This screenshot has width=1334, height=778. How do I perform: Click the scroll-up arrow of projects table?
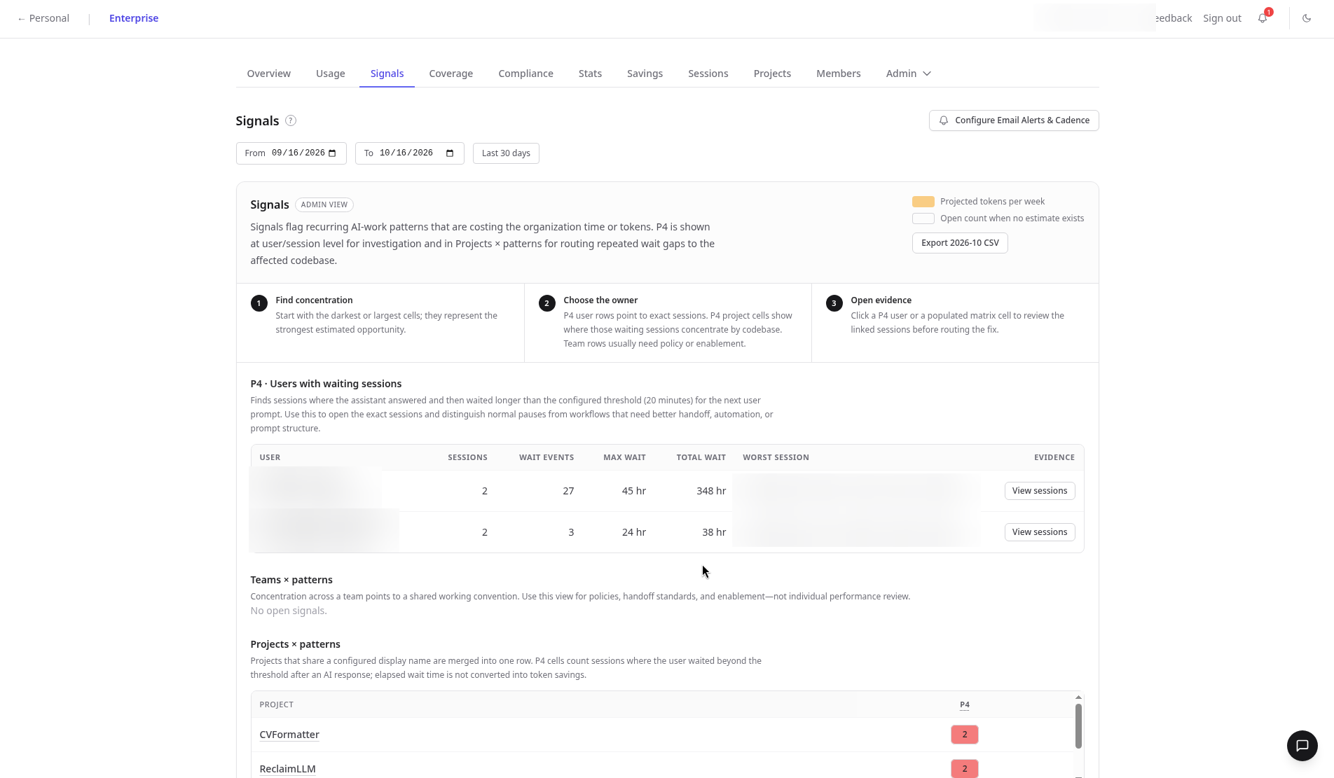pos(1078,697)
